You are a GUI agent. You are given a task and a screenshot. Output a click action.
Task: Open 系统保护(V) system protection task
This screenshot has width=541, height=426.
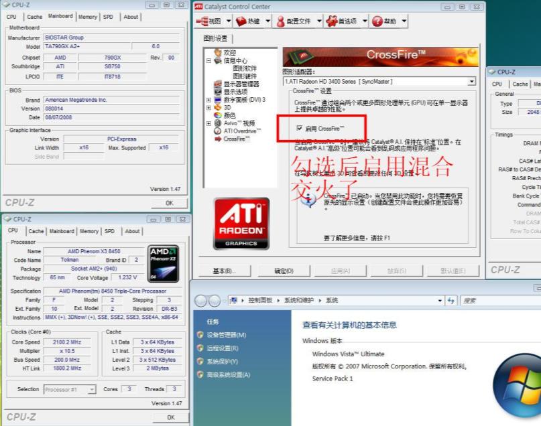tap(222, 362)
